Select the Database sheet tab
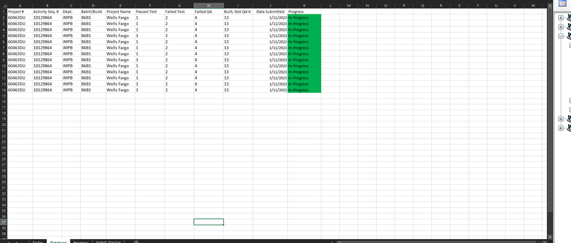The height and width of the screenshot is (243, 571). pyautogui.click(x=58, y=242)
